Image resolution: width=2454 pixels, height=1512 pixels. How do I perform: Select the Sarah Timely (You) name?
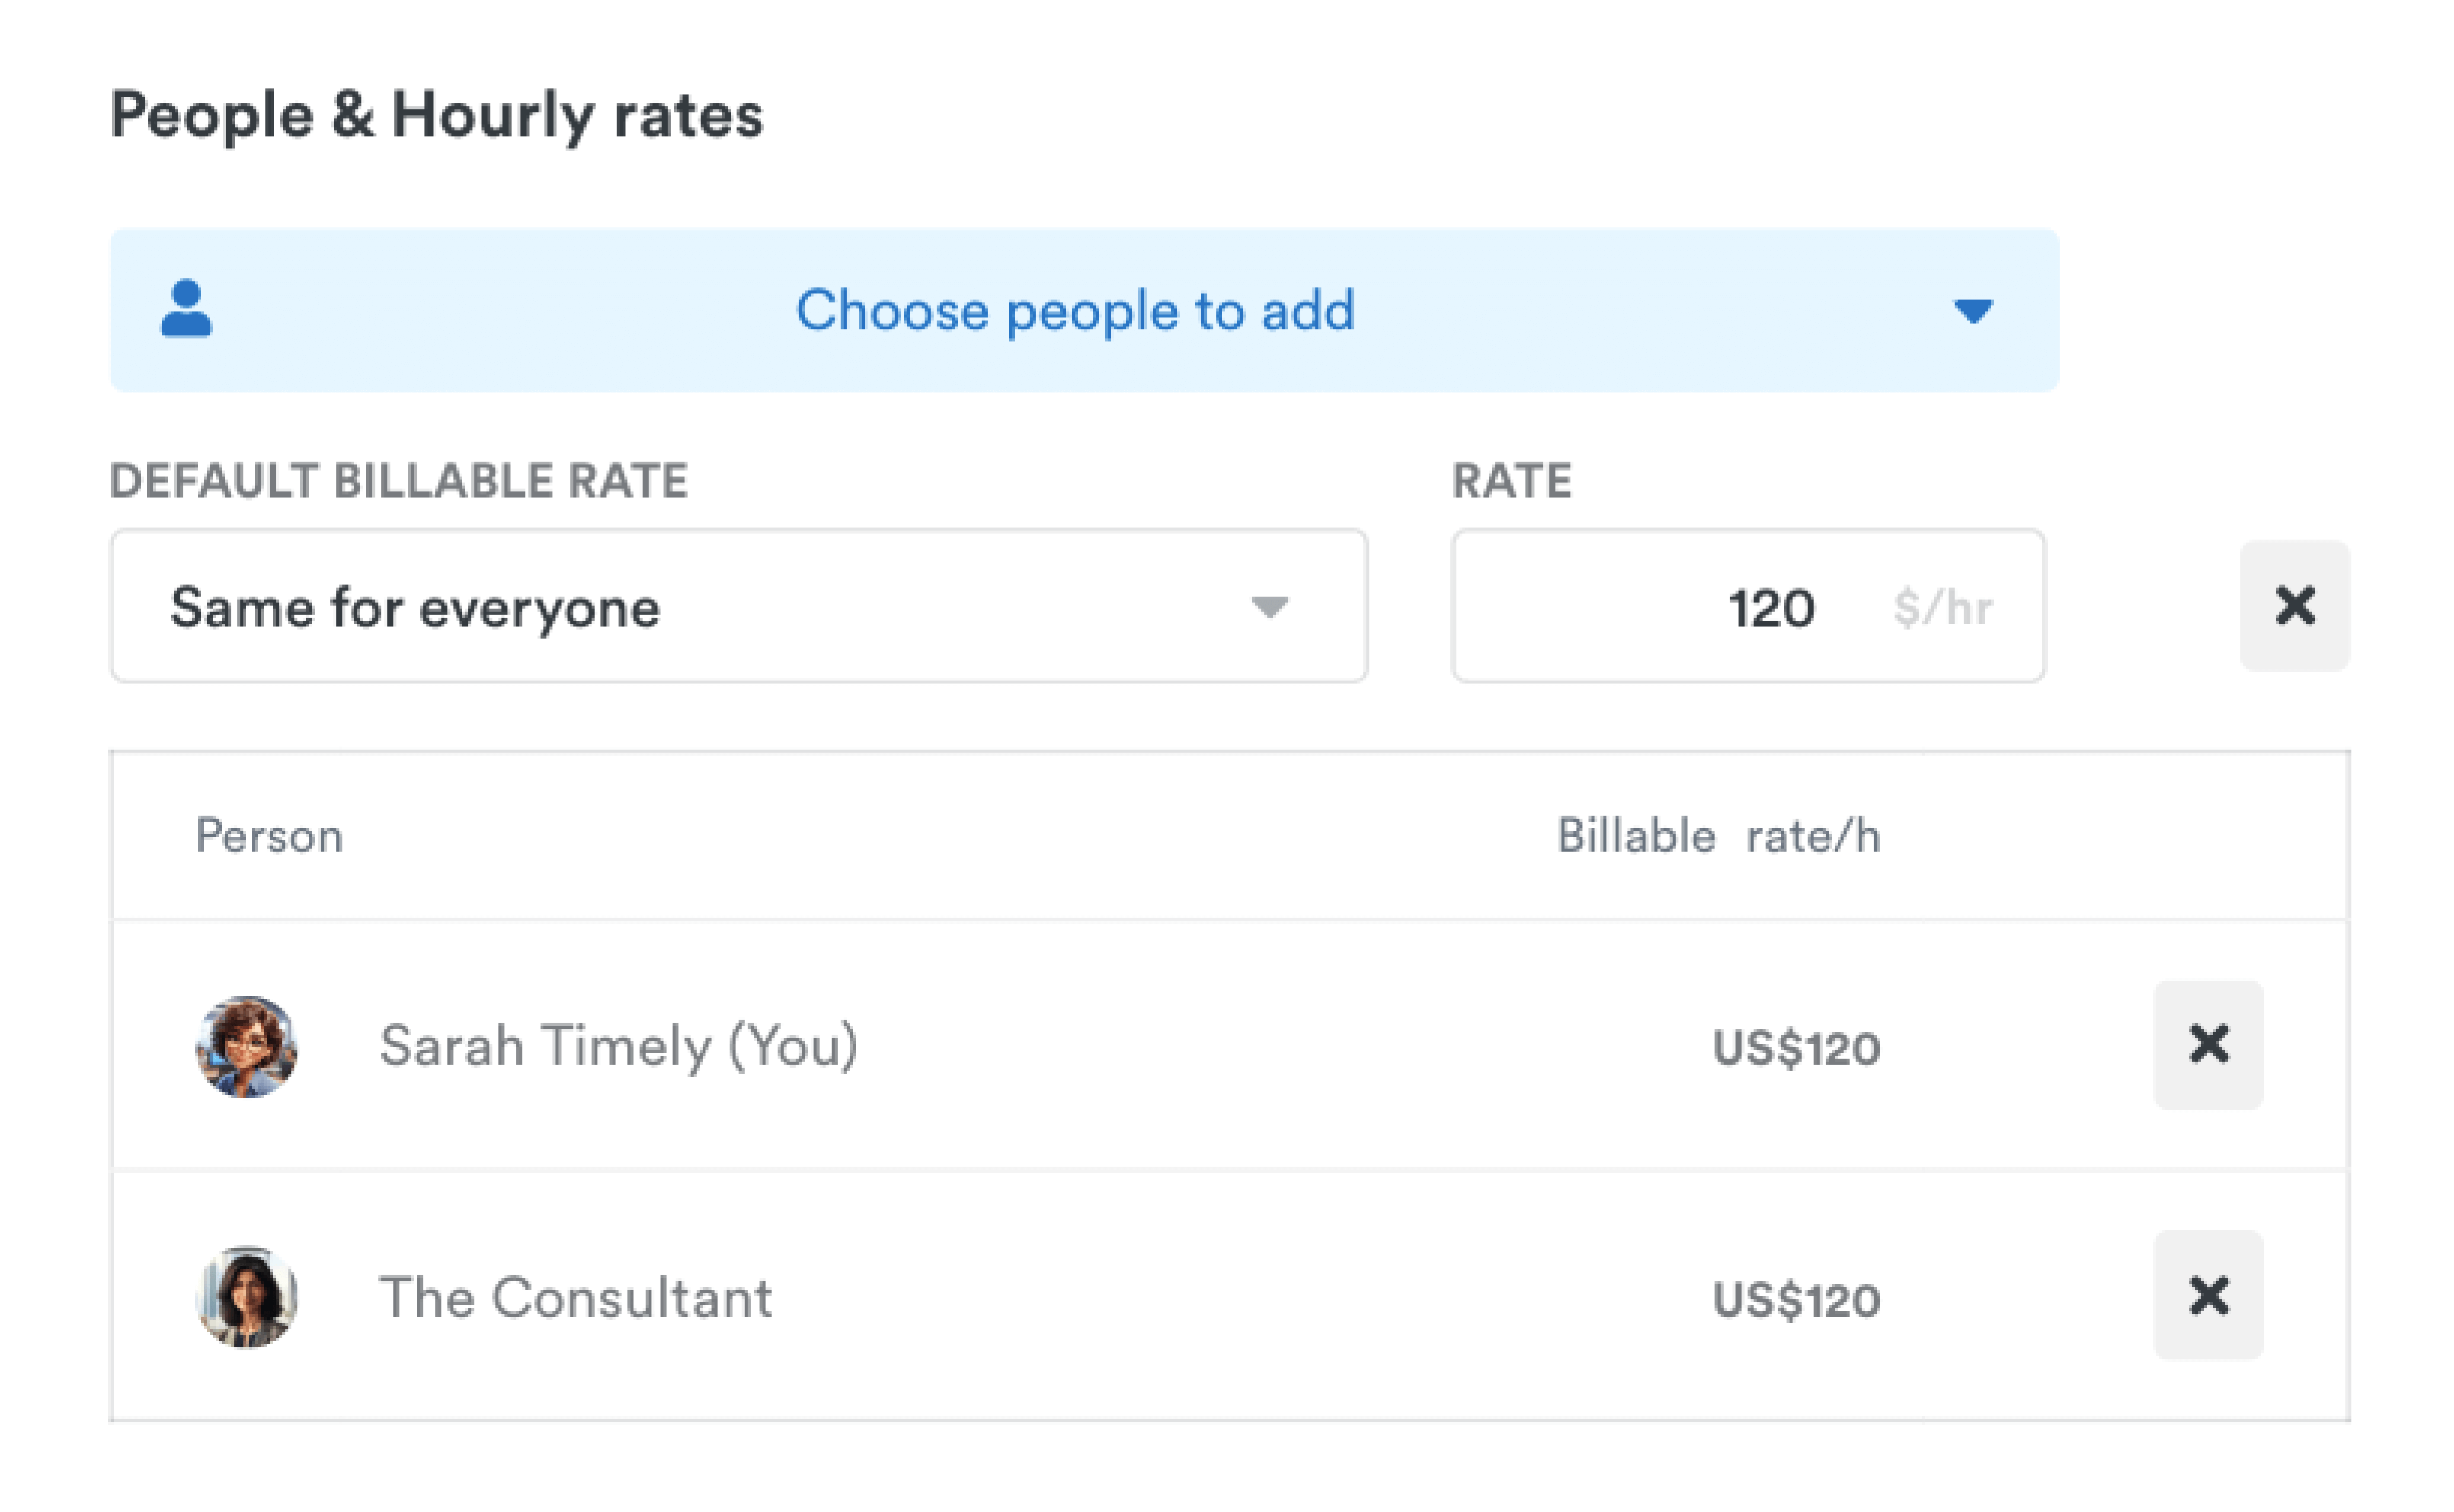click(x=618, y=1046)
